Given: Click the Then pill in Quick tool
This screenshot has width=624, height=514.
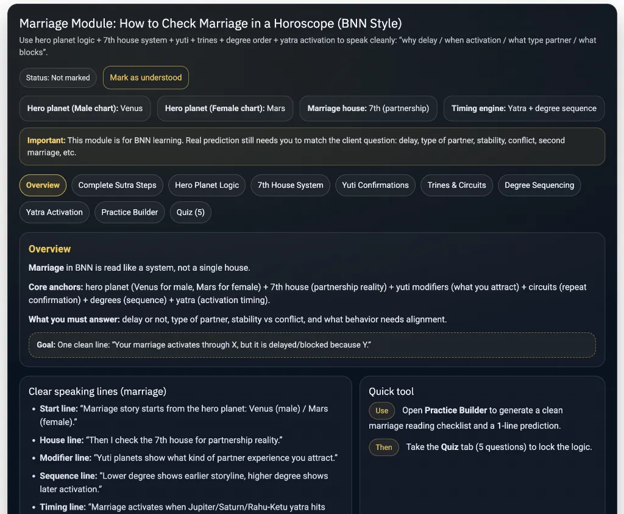Looking at the screenshot, I should point(383,447).
